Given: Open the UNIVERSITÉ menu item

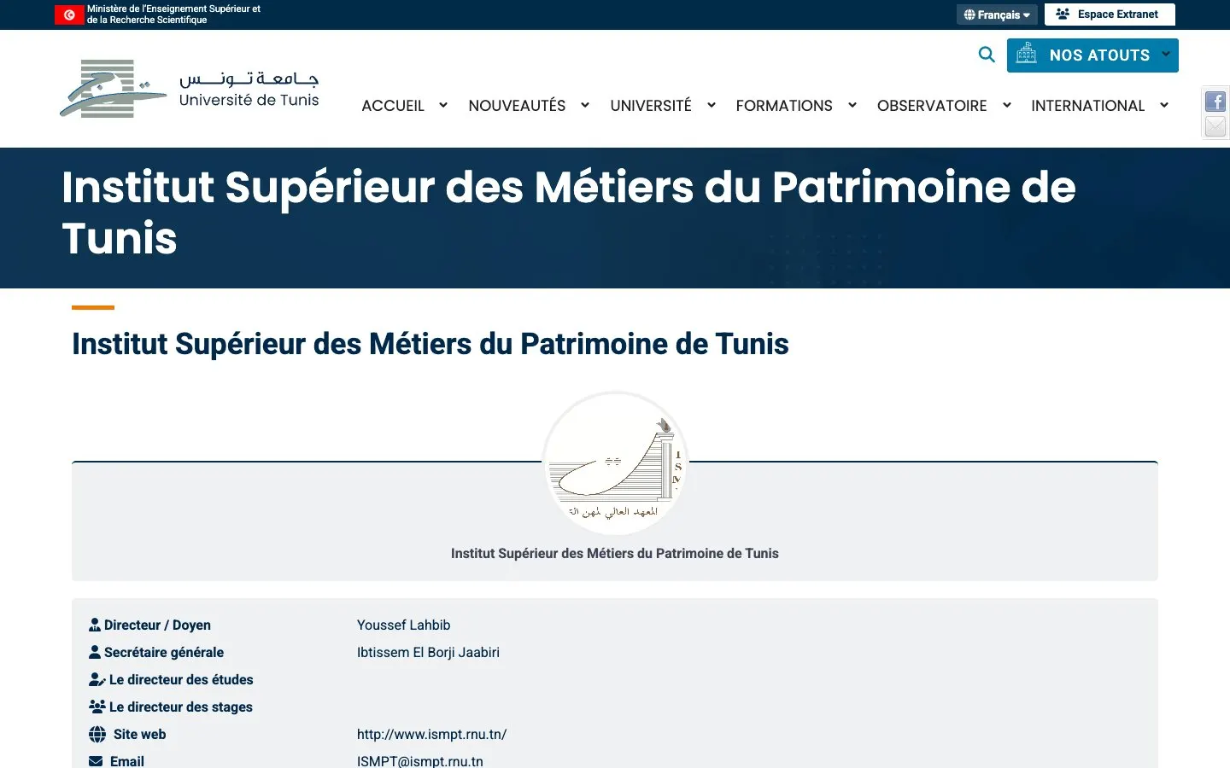Looking at the screenshot, I should click(651, 106).
